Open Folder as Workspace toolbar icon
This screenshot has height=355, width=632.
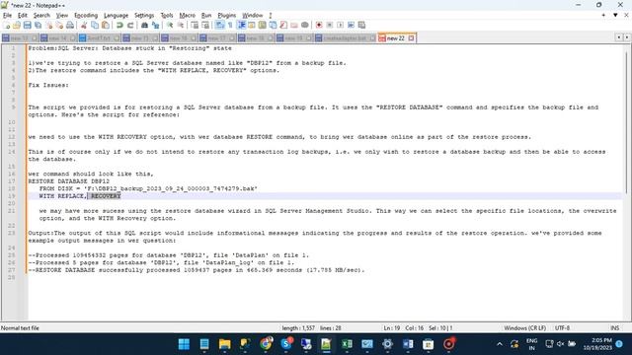(294, 25)
